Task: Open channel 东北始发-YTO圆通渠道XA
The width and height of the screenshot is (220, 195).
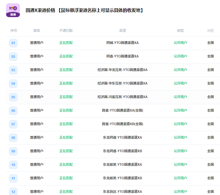Action: click(x=123, y=165)
